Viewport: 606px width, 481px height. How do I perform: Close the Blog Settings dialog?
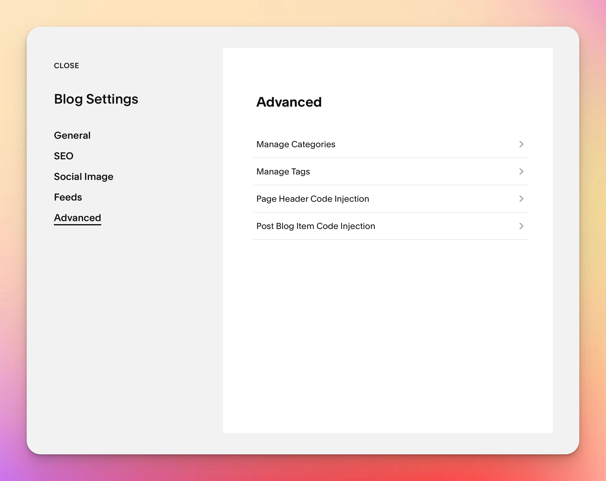66,66
